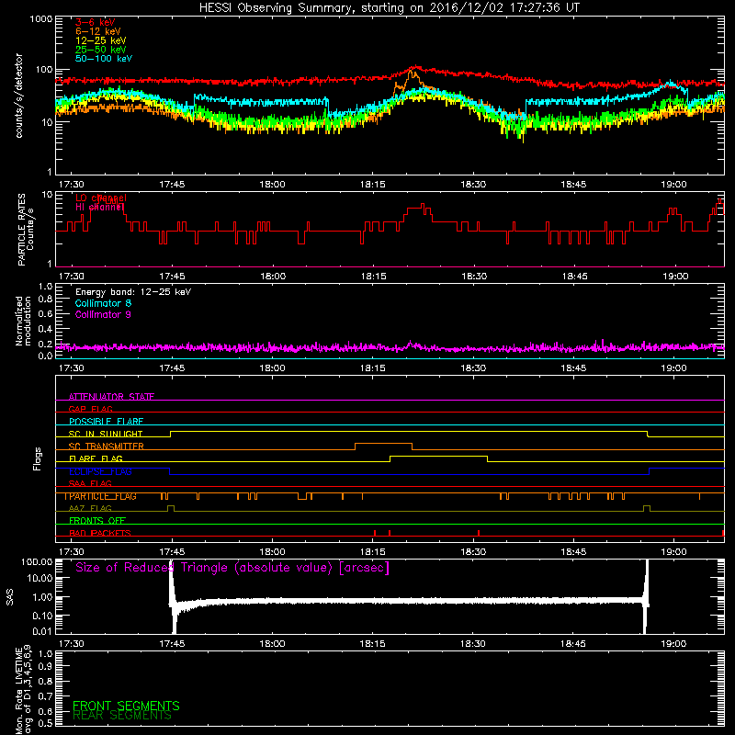Click the 0.01 tick on SAS axis
This screenshot has height=735, width=735.
click(x=42, y=631)
